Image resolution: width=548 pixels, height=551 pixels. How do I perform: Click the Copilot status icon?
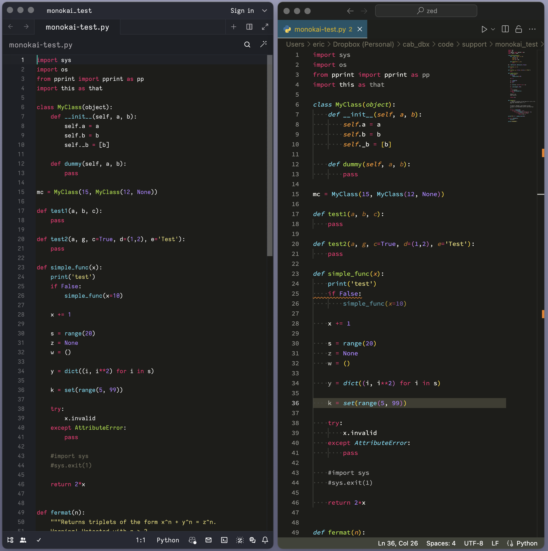193,540
